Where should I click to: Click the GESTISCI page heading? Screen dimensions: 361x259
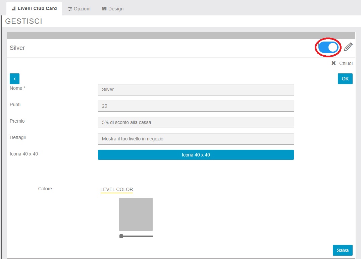click(24, 21)
